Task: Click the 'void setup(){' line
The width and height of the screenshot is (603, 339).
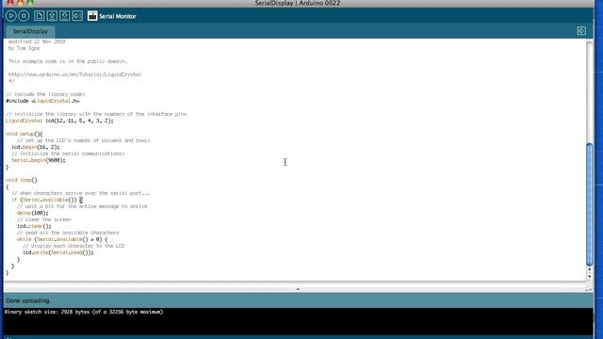Action: pyautogui.click(x=24, y=134)
